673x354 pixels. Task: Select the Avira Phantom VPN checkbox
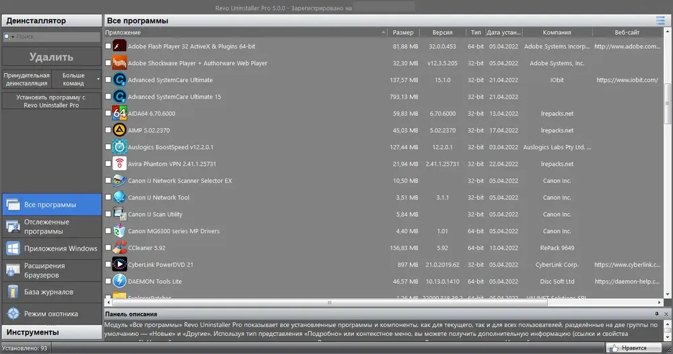click(x=108, y=163)
